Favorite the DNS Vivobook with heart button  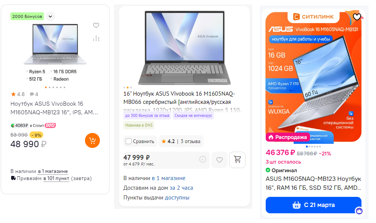pos(219,160)
